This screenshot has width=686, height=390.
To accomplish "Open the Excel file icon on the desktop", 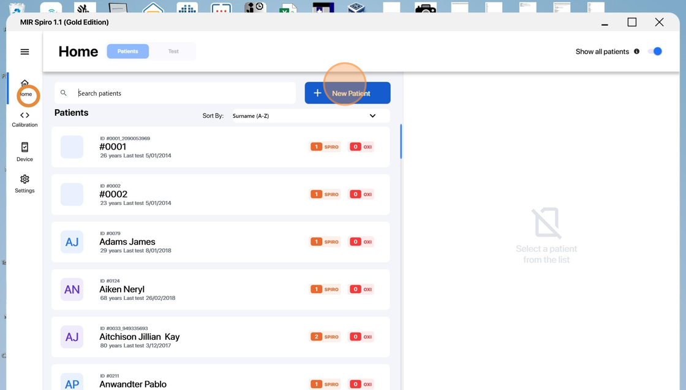I will click(287, 8).
